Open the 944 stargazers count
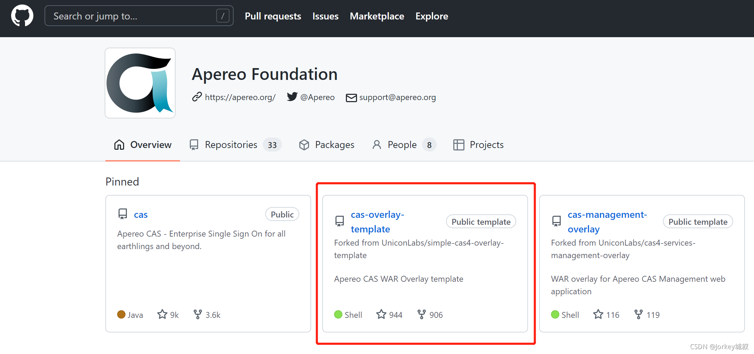Image resolution: width=754 pixels, height=354 pixels. pos(396,315)
